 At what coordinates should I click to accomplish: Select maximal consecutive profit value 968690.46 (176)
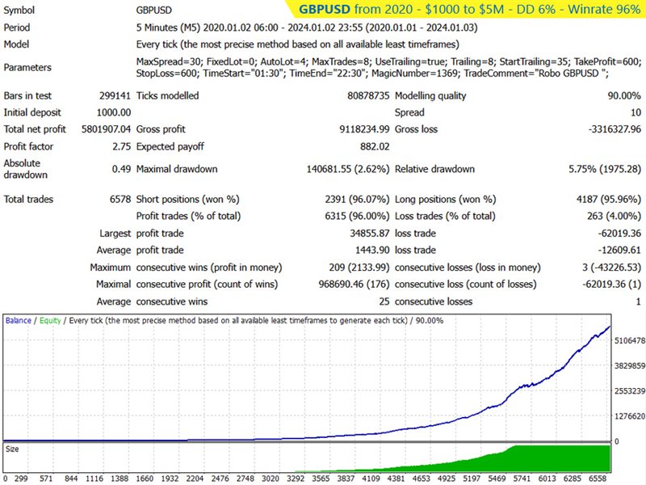click(354, 285)
